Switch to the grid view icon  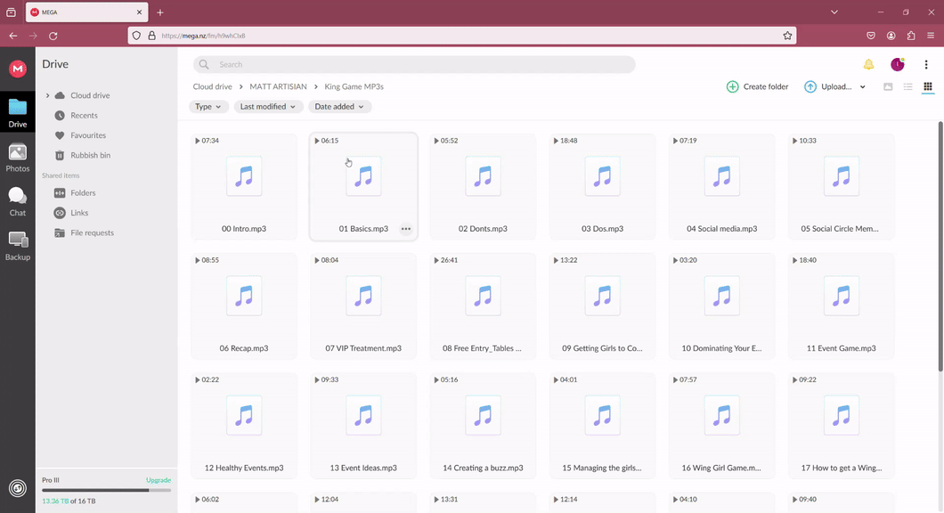(928, 86)
